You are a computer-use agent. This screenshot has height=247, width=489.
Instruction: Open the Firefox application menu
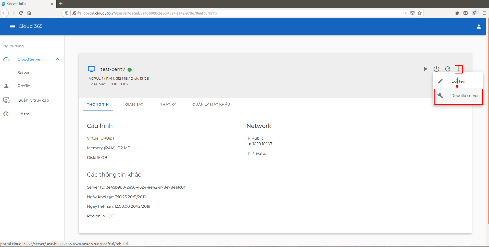click(484, 13)
